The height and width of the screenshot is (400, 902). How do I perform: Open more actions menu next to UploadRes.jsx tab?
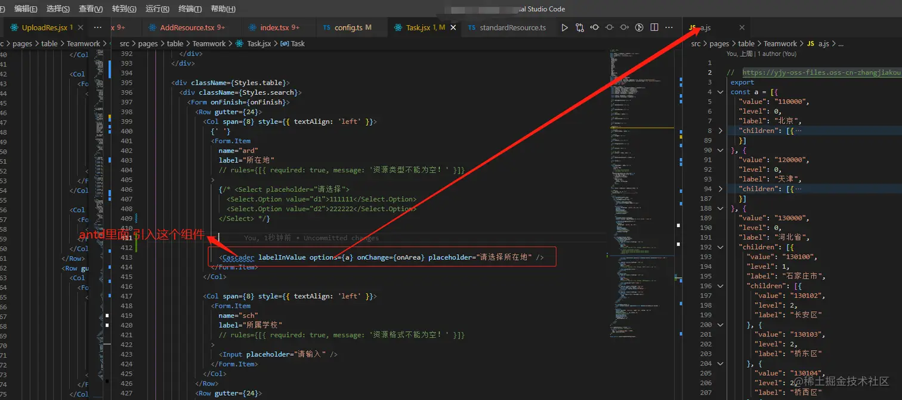click(98, 27)
